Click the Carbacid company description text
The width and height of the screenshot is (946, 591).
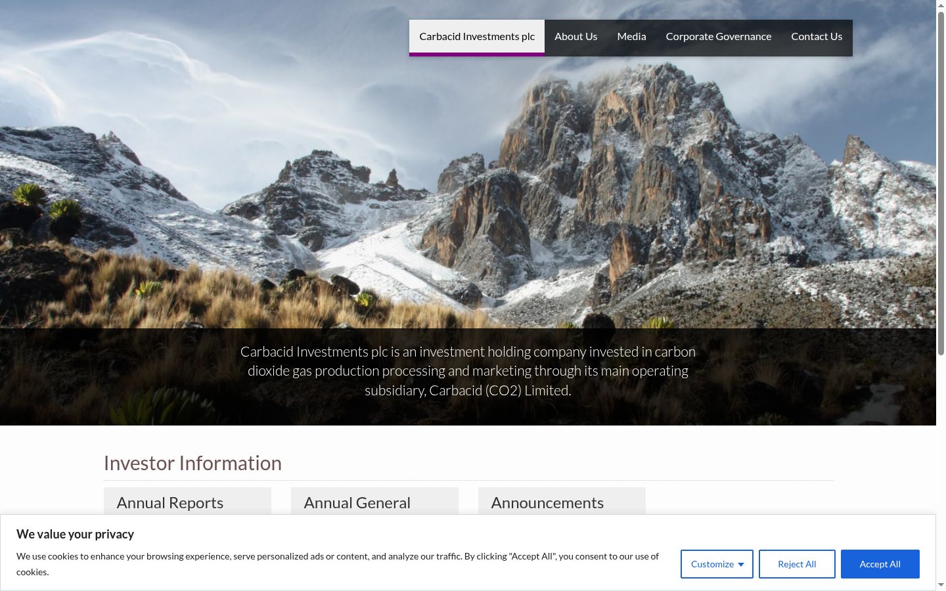(468, 371)
